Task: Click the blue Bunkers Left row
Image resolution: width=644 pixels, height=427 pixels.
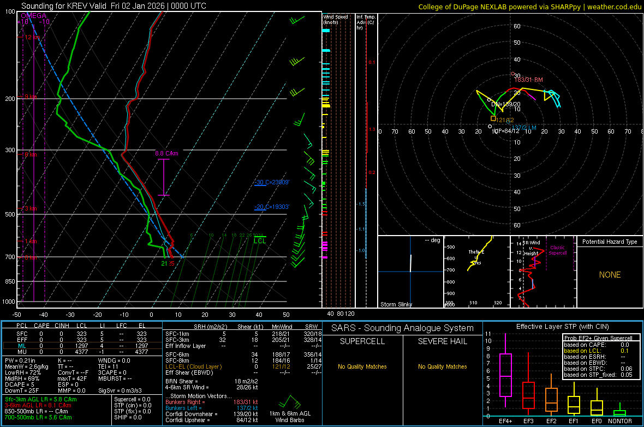Action: pos(212,408)
